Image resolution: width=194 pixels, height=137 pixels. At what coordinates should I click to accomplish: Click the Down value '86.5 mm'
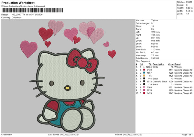(x=156, y=41)
